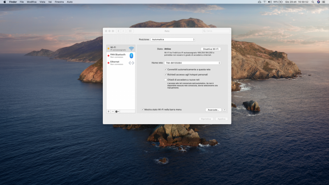Expand the Nome rete network dropdown

pyautogui.click(x=192, y=63)
